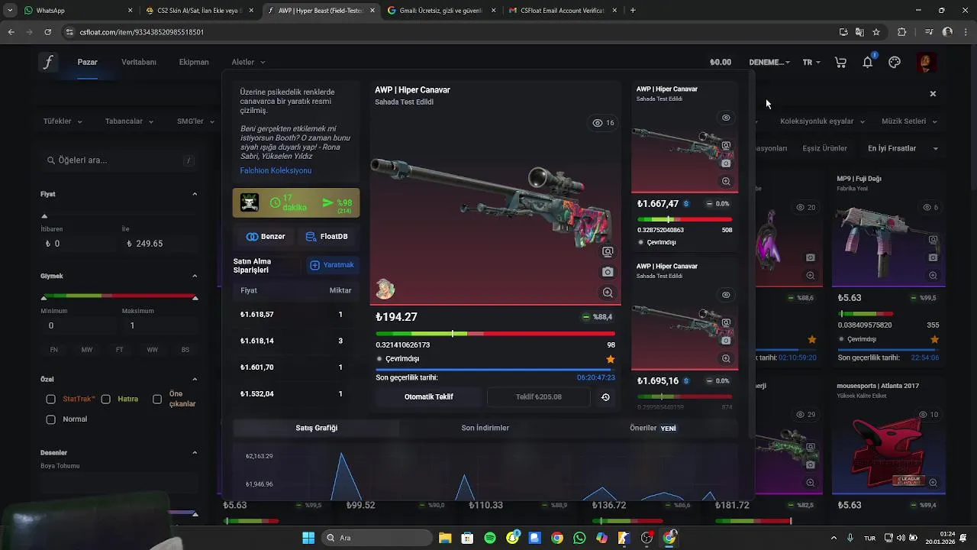The image size is (977, 550).
Task: Click the camera icon on the ₺1.667,47 AWP card
Action: point(726,163)
